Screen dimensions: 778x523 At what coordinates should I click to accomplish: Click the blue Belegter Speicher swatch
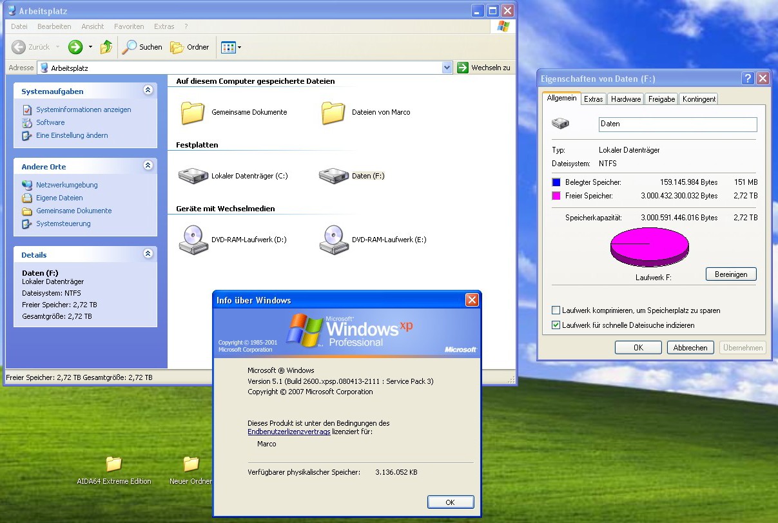(x=556, y=182)
